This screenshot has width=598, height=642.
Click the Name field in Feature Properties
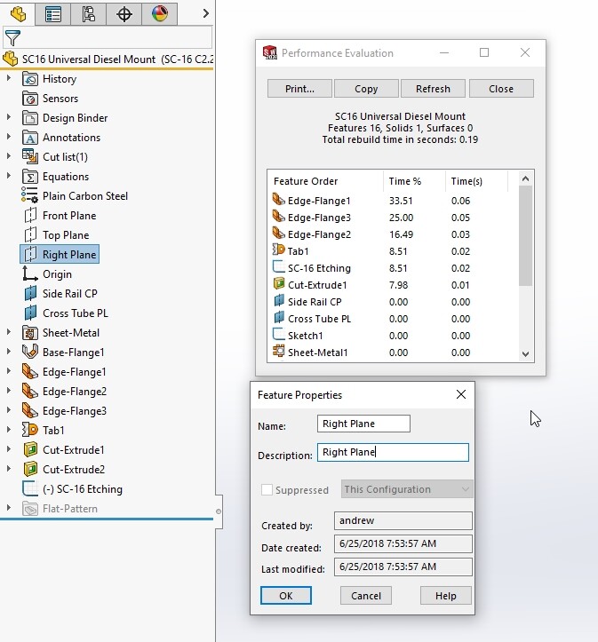[363, 424]
